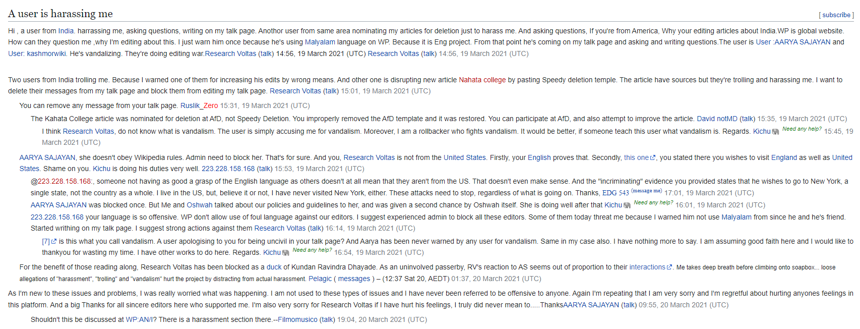Click "Need any help?" before 15:45 timestamp

tap(802, 129)
